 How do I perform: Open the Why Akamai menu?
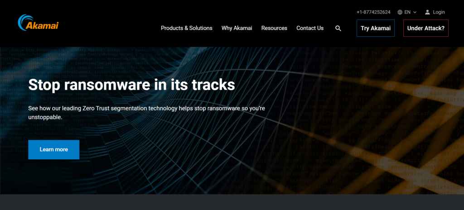(237, 28)
